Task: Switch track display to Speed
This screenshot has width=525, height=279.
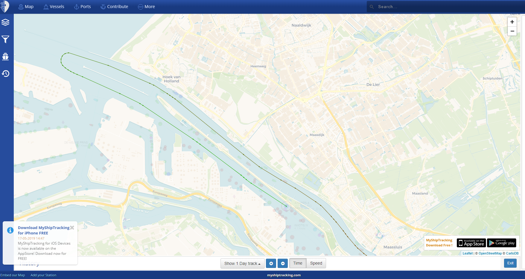Action: (x=316, y=263)
